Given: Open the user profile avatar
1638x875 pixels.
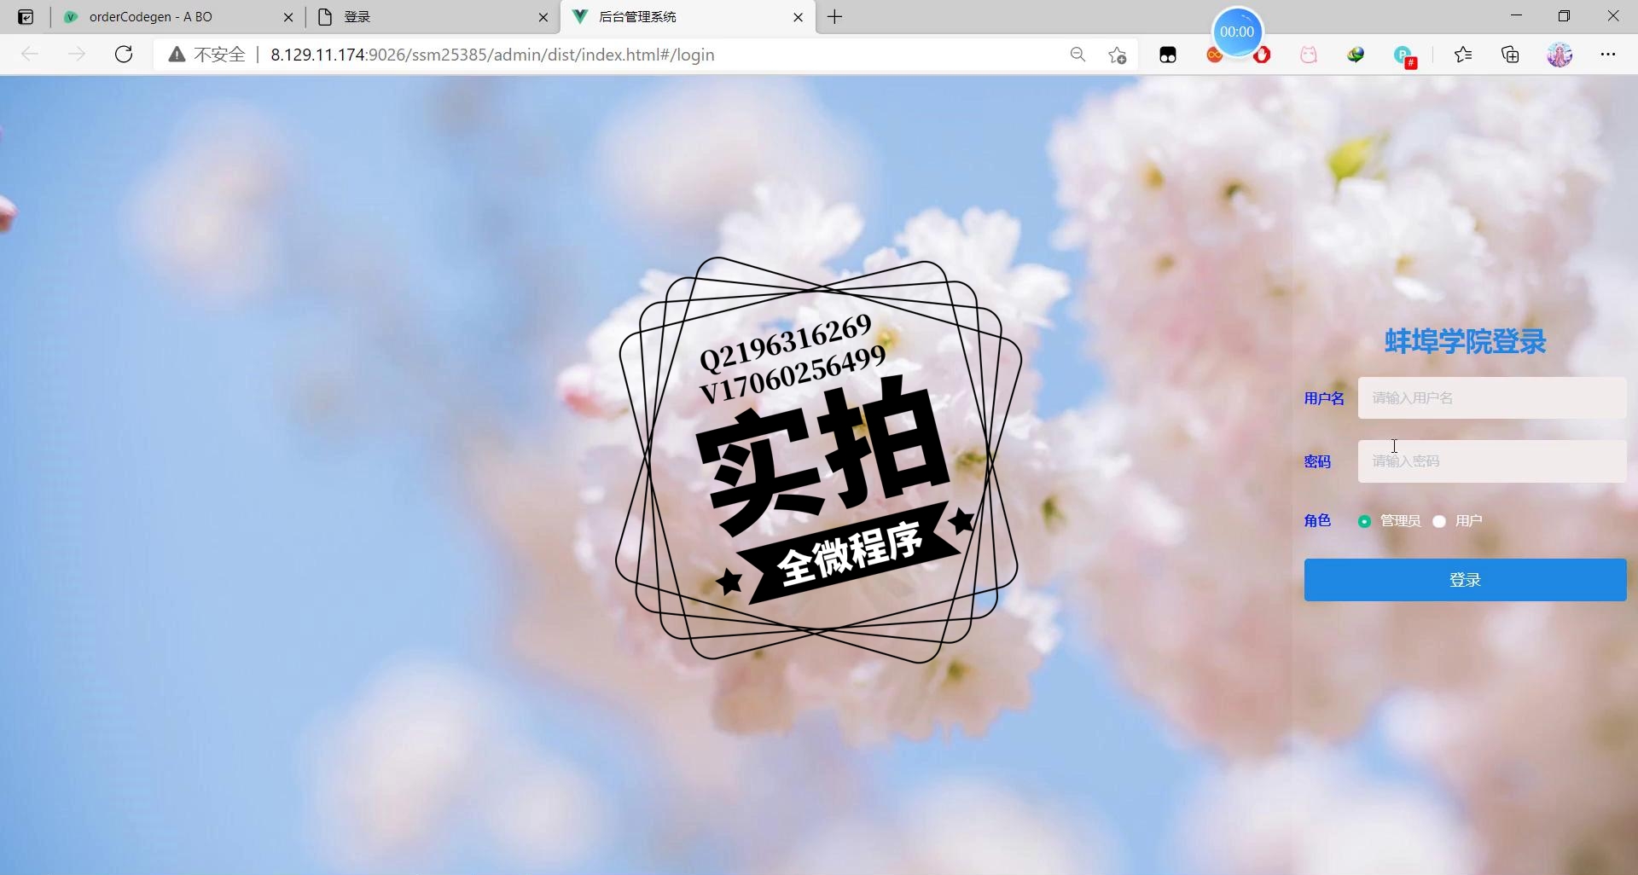Looking at the screenshot, I should [1560, 55].
